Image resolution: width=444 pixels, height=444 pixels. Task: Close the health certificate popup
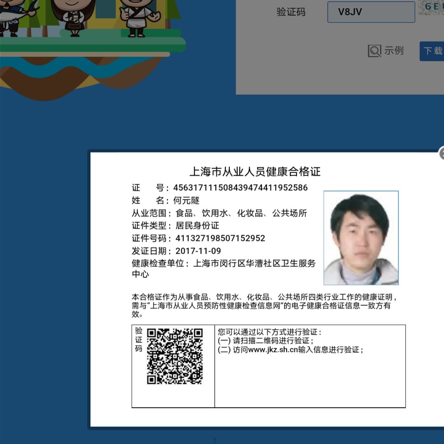[442, 153]
